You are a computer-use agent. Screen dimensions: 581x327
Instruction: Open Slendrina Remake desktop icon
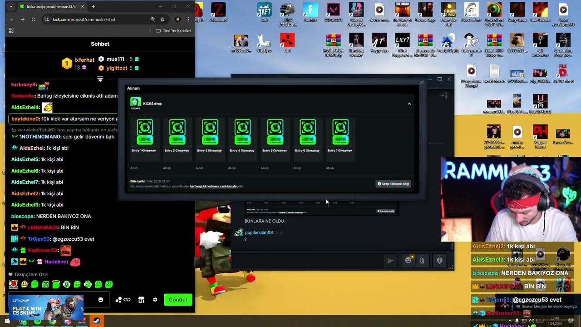[356, 45]
